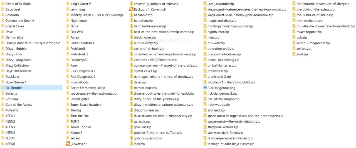Select the file Colorado (1990)(Silmarils).zip
Screen dimensions: 356x148
[x=155, y=60]
